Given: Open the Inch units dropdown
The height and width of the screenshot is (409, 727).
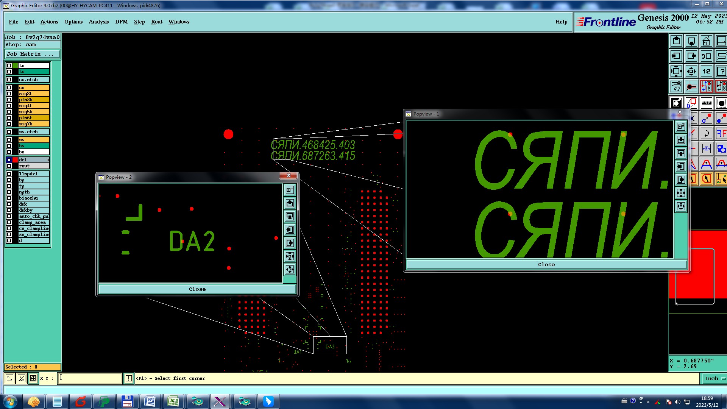Looking at the screenshot, I should tap(714, 378).
